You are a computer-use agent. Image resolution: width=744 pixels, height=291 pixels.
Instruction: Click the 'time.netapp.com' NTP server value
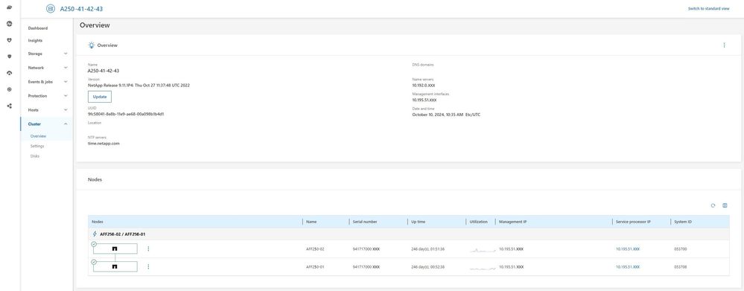pyautogui.click(x=104, y=143)
